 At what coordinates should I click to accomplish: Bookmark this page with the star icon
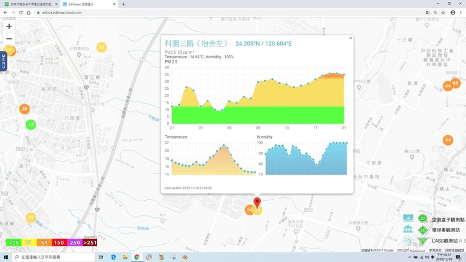pyautogui.click(x=443, y=12)
